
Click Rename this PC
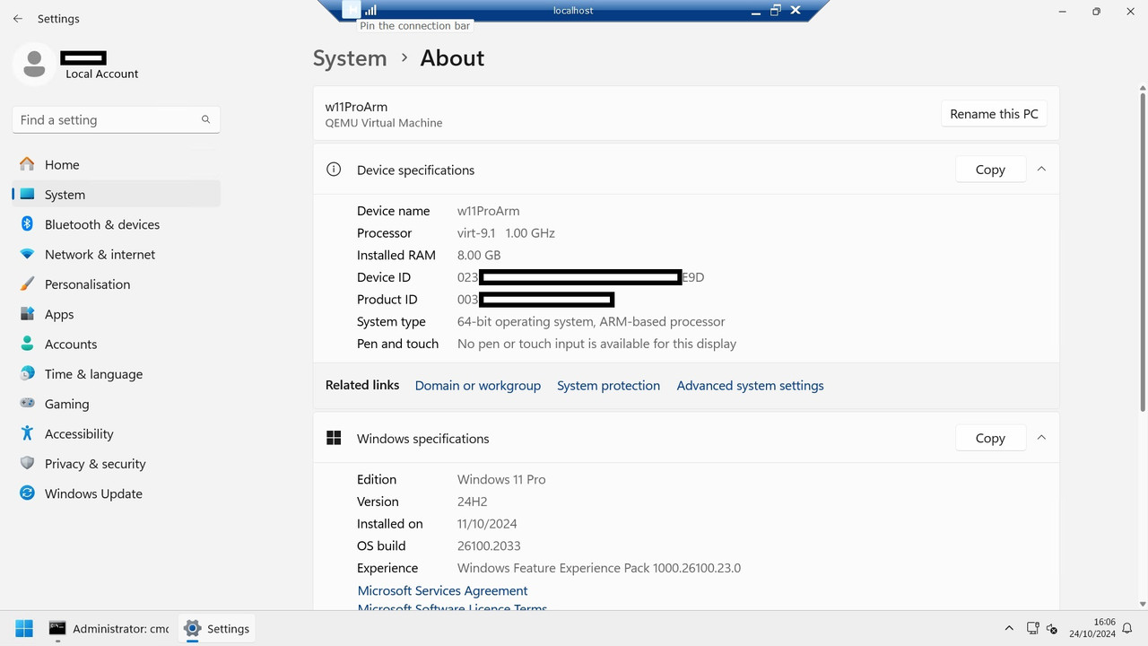point(994,114)
